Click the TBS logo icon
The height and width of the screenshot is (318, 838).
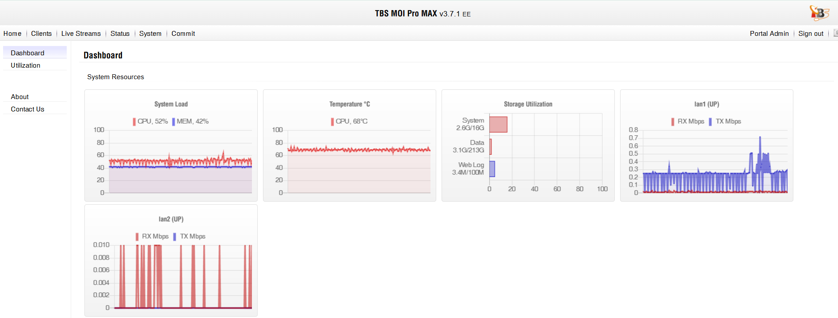(x=819, y=13)
